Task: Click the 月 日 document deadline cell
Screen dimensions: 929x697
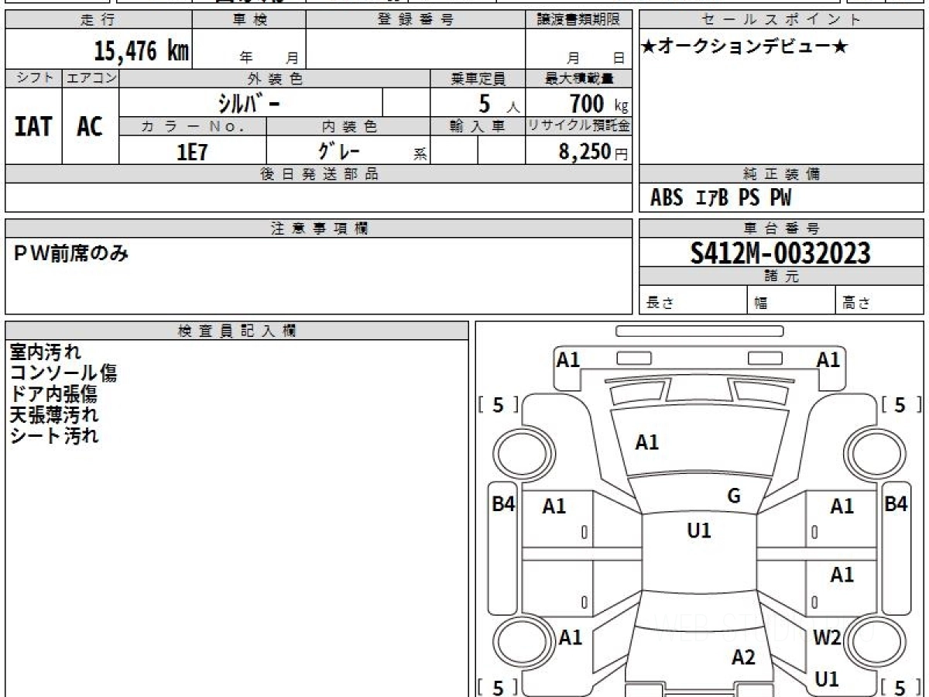Action: (x=578, y=50)
